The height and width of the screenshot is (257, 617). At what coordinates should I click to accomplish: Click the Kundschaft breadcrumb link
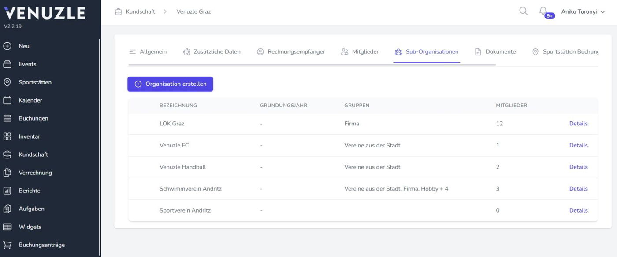point(140,12)
